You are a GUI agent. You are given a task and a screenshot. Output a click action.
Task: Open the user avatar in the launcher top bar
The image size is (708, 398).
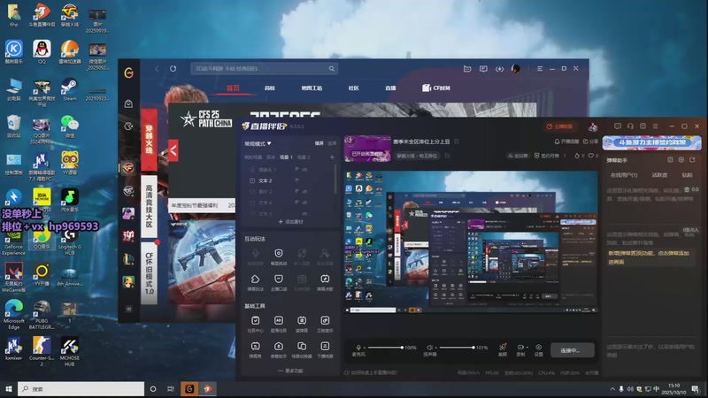516,69
